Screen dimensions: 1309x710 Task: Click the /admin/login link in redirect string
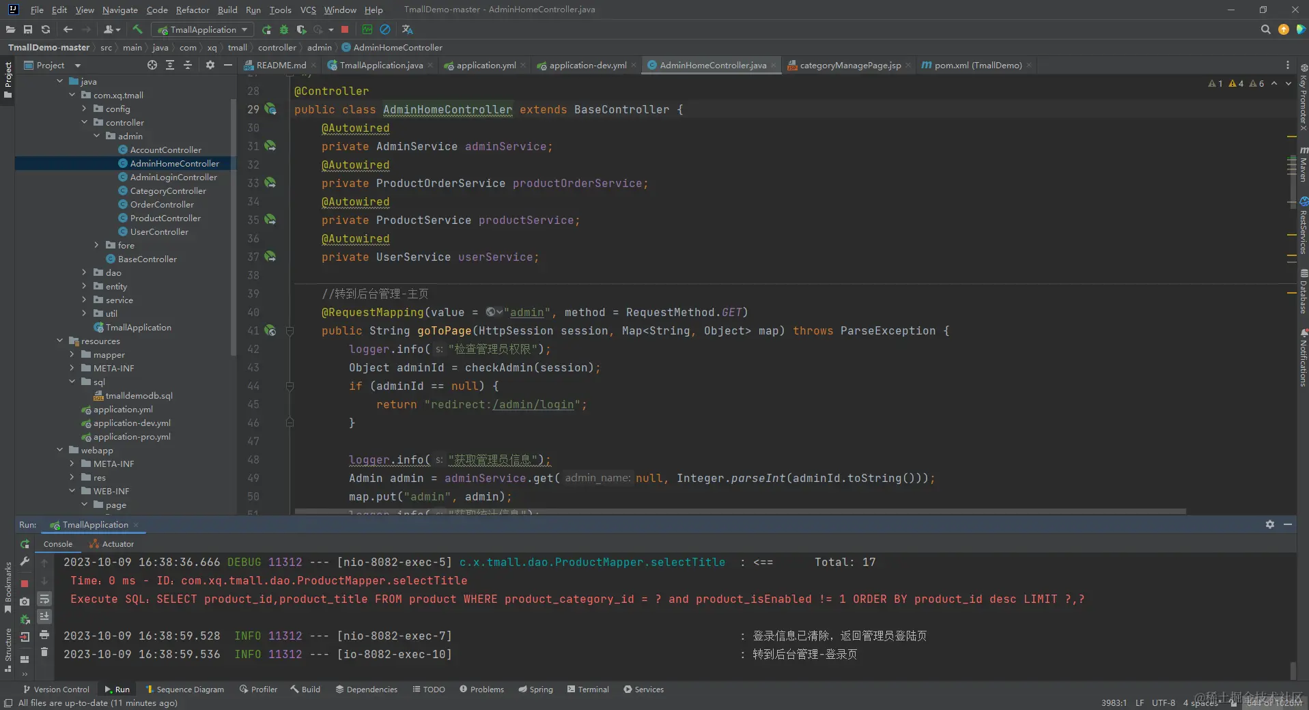(x=533, y=404)
